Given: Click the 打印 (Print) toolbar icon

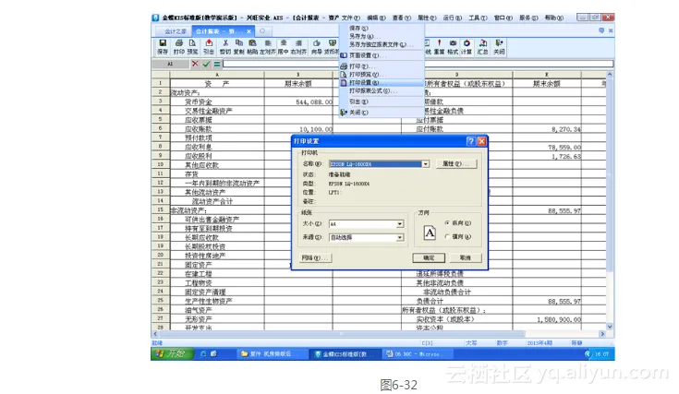Looking at the screenshot, I should tap(179, 47).
